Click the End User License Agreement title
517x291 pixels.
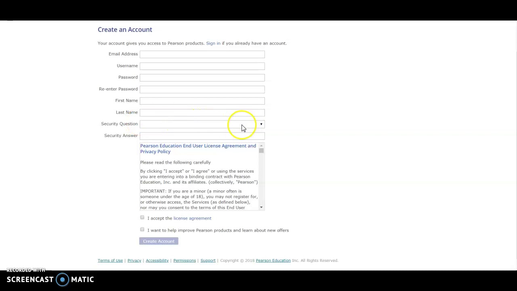click(198, 149)
